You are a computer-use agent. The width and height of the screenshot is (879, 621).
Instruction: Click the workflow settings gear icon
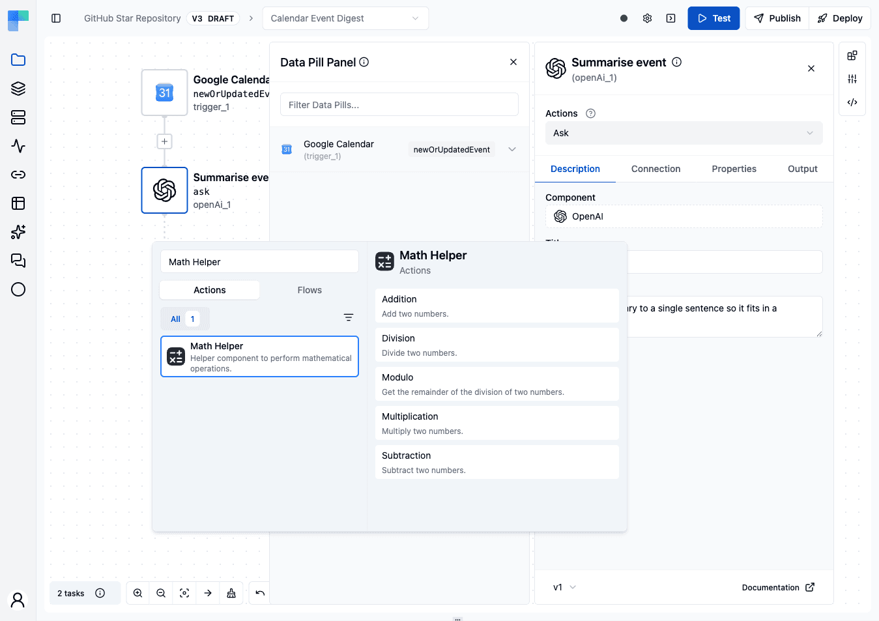tap(647, 18)
